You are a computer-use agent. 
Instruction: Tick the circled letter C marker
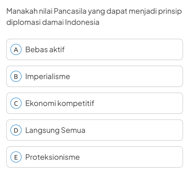coord(17,104)
